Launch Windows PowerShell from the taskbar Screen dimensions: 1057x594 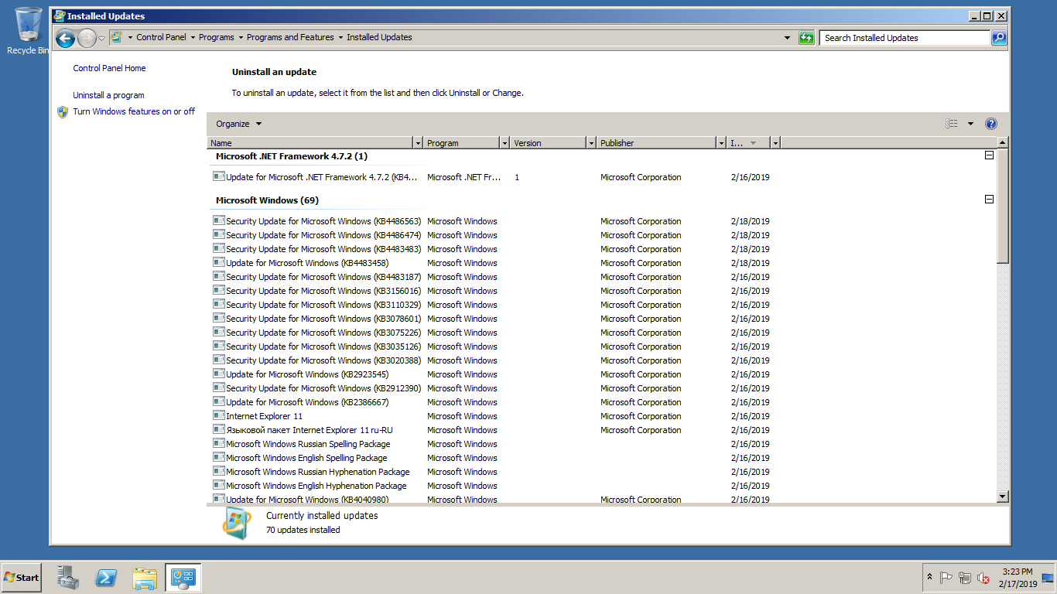tap(106, 577)
